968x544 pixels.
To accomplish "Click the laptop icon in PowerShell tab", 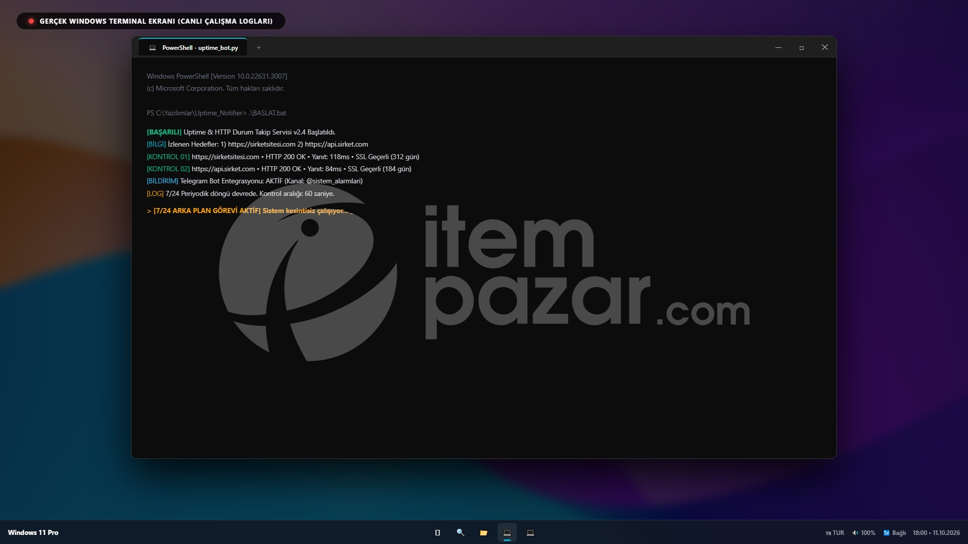I will [x=152, y=48].
